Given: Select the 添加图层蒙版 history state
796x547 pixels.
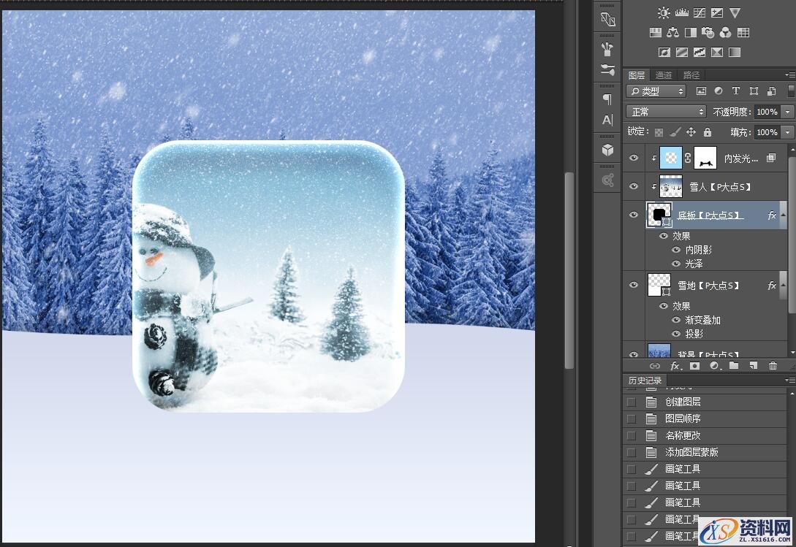Looking at the screenshot, I should [691, 452].
